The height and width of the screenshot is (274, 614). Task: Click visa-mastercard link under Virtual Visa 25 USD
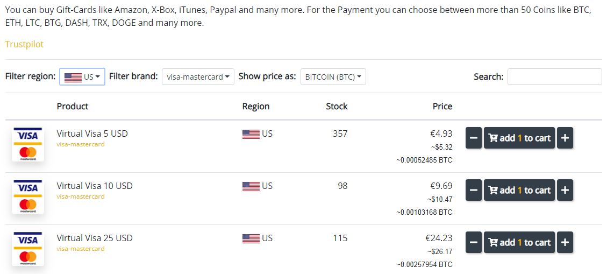(81, 249)
